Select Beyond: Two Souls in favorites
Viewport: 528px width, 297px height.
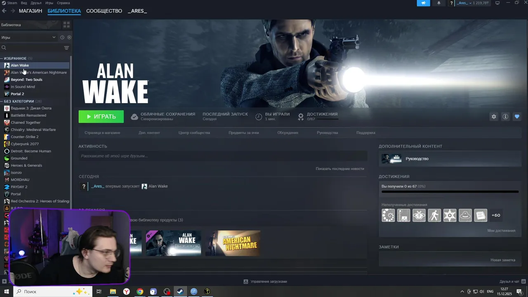pos(26,80)
